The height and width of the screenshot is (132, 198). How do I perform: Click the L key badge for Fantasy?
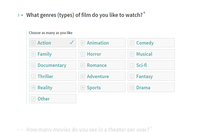[x=132, y=77]
